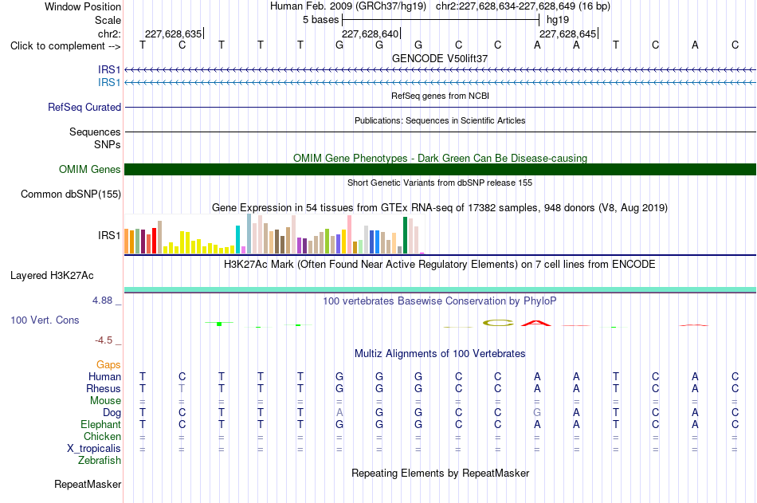
Task: Click the '5 bases' scale bar label
Action: 320,20
